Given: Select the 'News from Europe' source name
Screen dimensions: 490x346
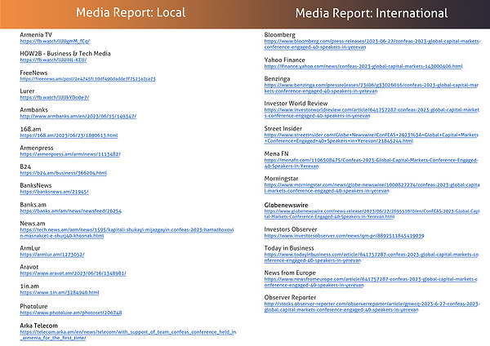Looking at the screenshot, I should click(x=290, y=273).
